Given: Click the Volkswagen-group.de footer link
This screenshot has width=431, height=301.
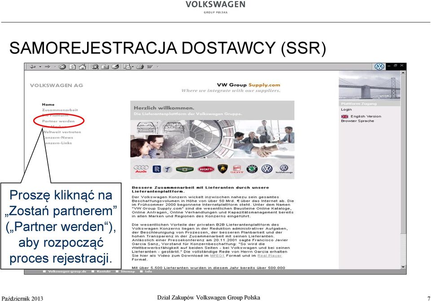Looking at the screenshot, I should click(67, 271).
